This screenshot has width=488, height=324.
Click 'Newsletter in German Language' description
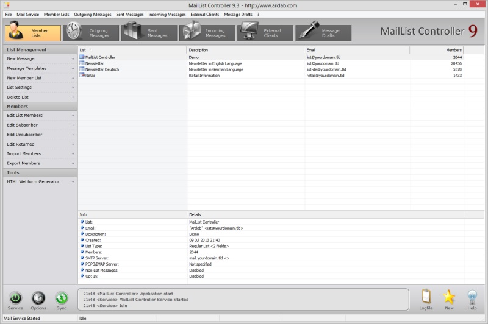pyautogui.click(x=216, y=69)
